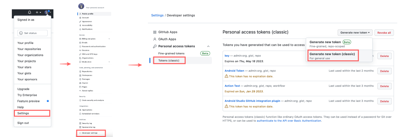The image size is (413, 137).
Task: Follow the Basic Authentication API link
Action: tap(289, 121)
